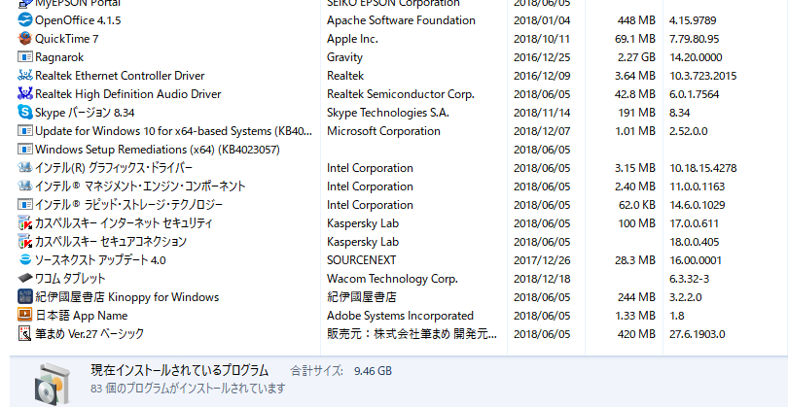Click the installed programs summary icon
Image resolution: width=788 pixels, height=407 pixels.
[x=53, y=384]
